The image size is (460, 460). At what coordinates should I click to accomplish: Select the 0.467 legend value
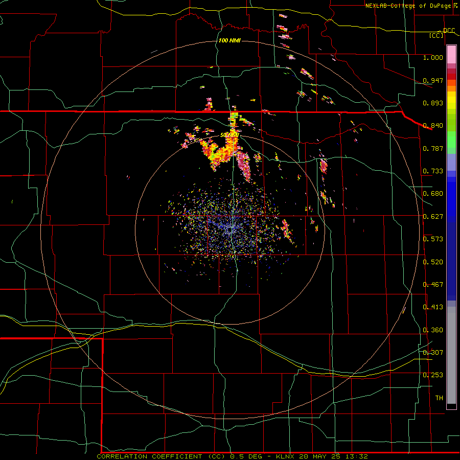pos(433,285)
